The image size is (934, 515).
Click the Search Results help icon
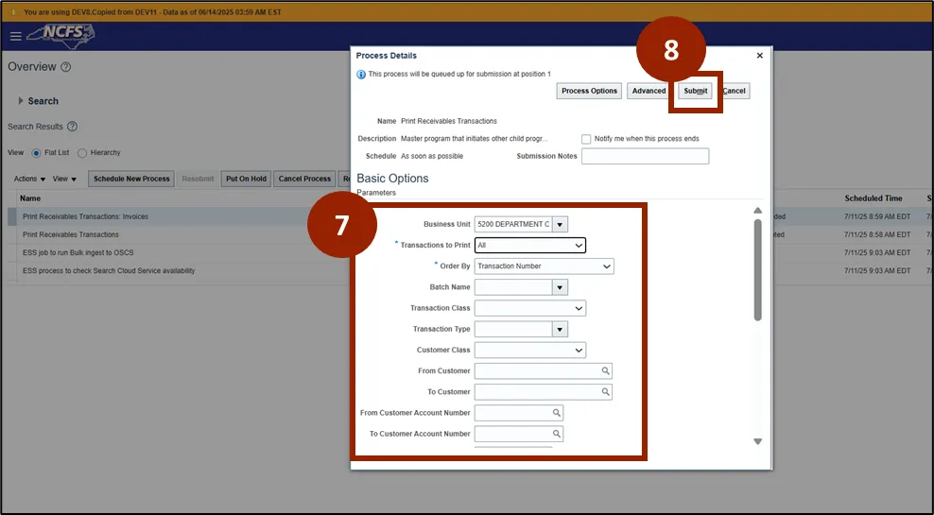(x=72, y=127)
